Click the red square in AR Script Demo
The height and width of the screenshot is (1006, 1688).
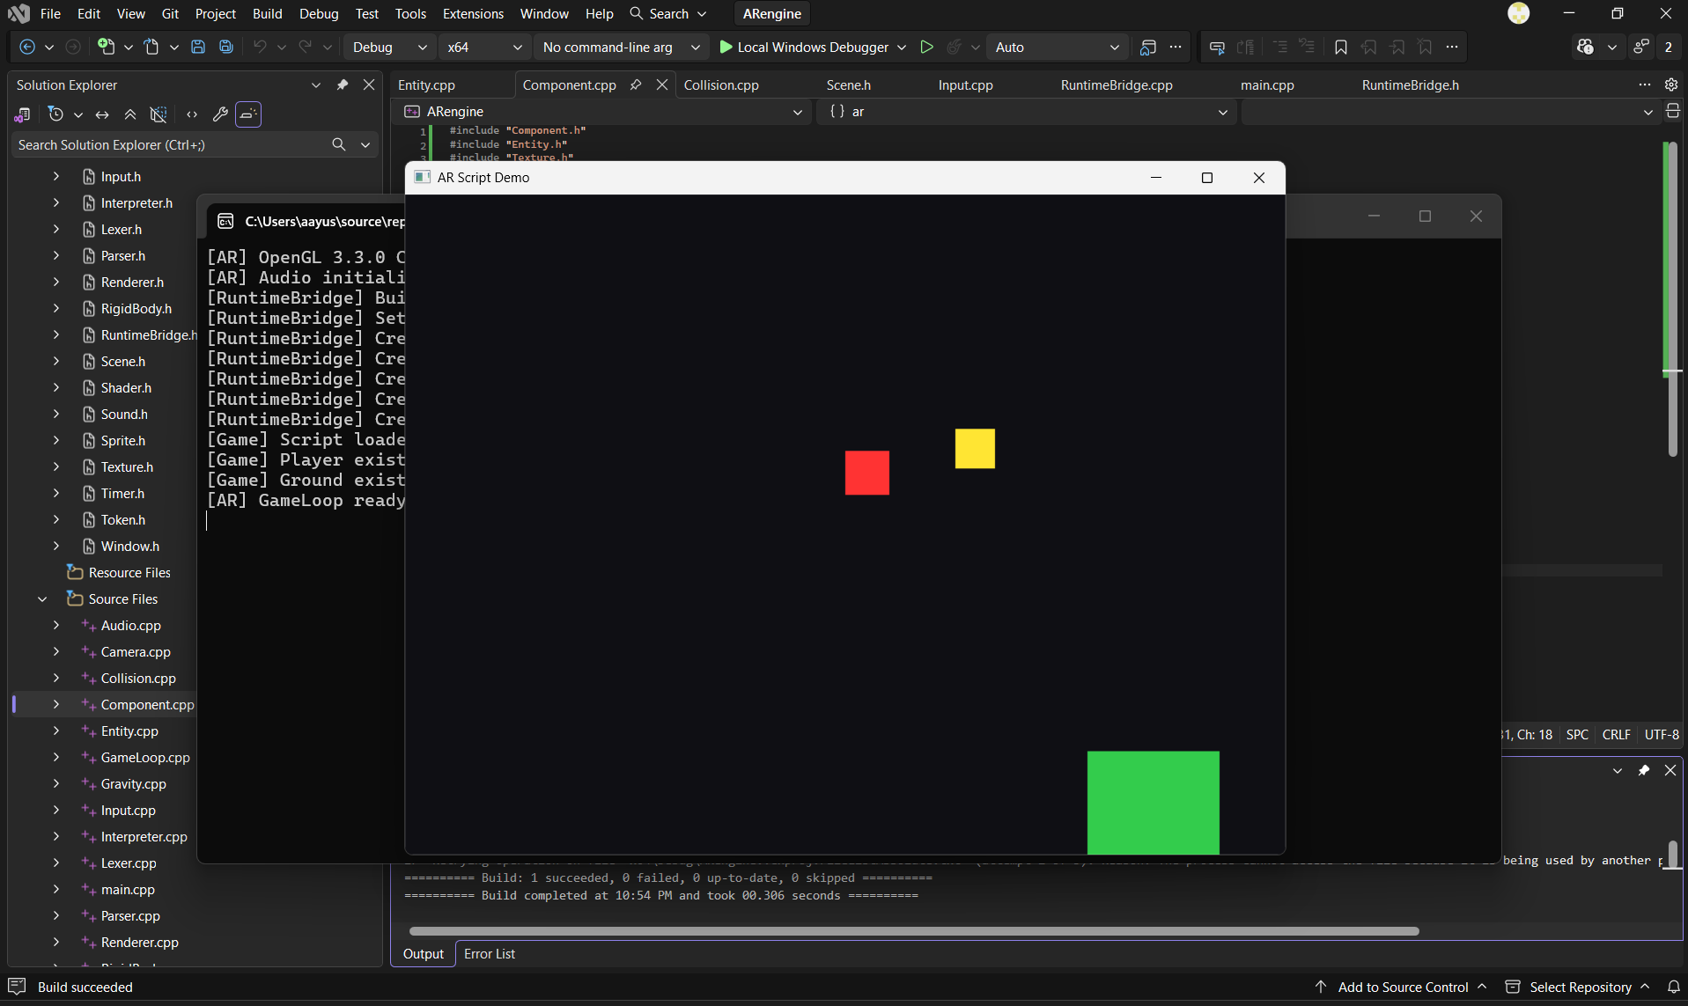pyautogui.click(x=867, y=473)
